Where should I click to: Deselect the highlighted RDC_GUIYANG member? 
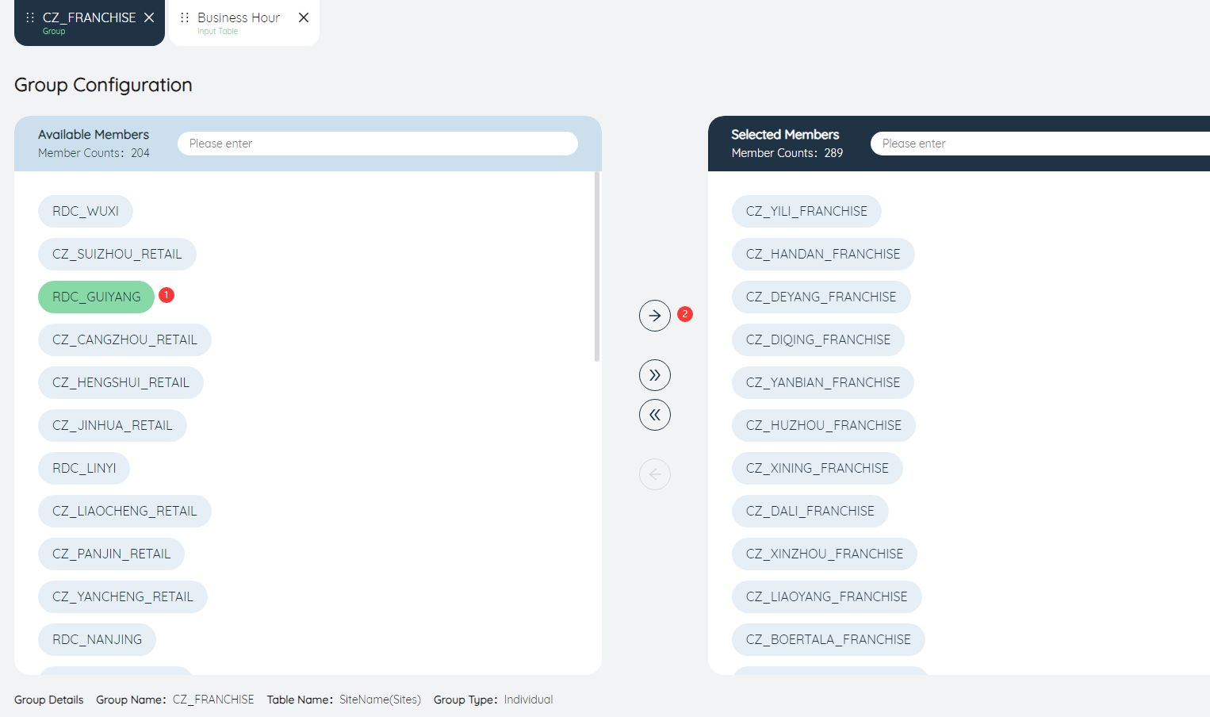tap(97, 297)
